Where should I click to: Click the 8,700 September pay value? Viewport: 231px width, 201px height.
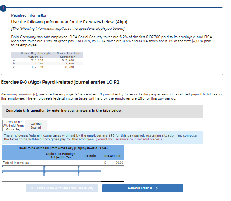pyautogui.click(x=70, y=67)
